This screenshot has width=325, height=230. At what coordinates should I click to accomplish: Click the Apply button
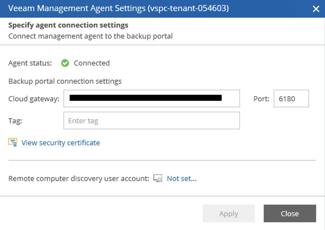229,213
